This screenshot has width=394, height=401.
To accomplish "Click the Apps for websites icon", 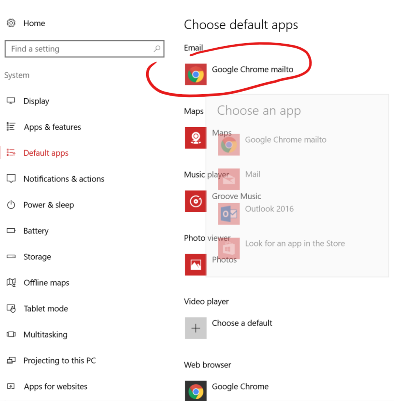I will pyautogui.click(x=11, y=386).
